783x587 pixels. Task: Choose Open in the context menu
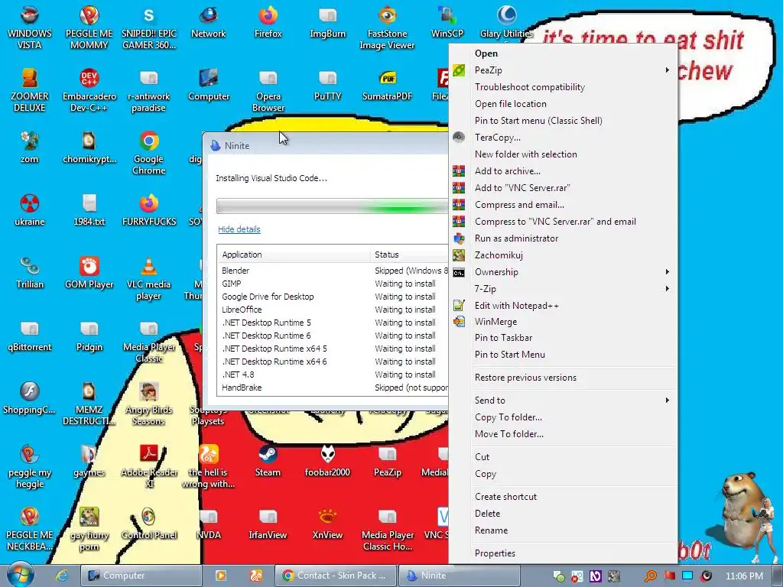coord(563,53)
